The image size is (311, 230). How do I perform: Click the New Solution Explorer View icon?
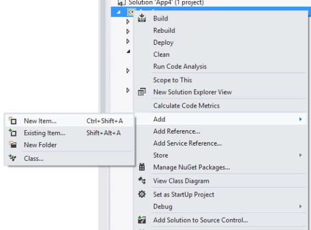[x=142, y=92]
